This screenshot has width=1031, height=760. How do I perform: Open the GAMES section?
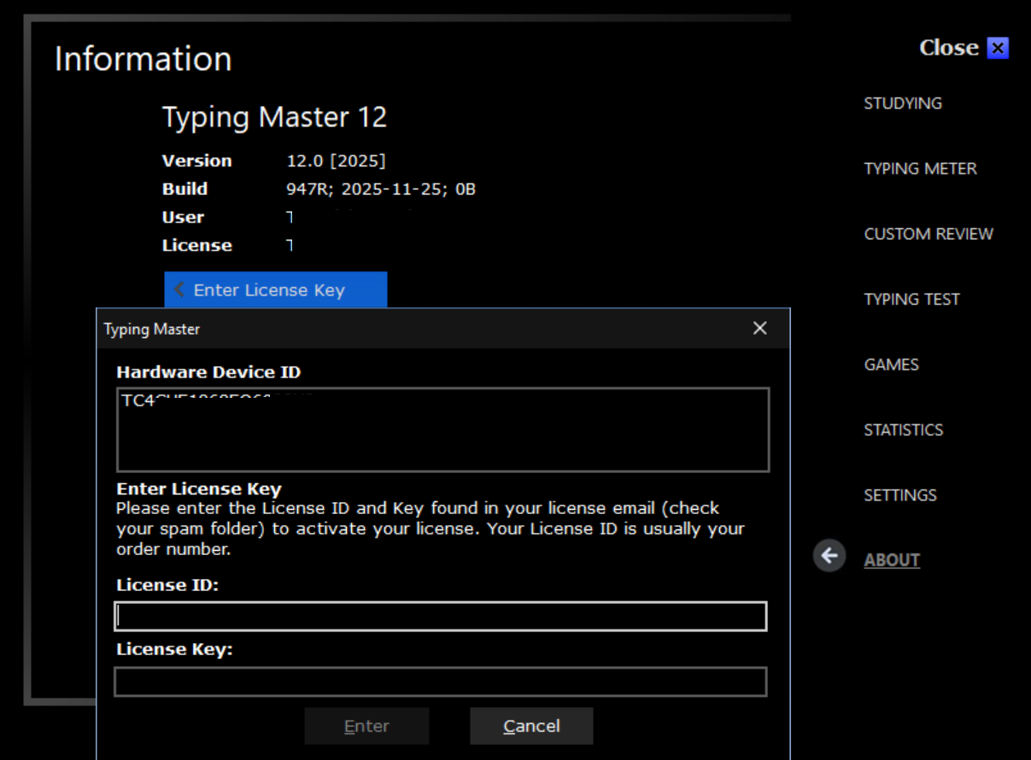(891, 364)
